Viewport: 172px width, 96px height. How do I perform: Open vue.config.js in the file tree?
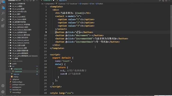[x=17, y=93]
